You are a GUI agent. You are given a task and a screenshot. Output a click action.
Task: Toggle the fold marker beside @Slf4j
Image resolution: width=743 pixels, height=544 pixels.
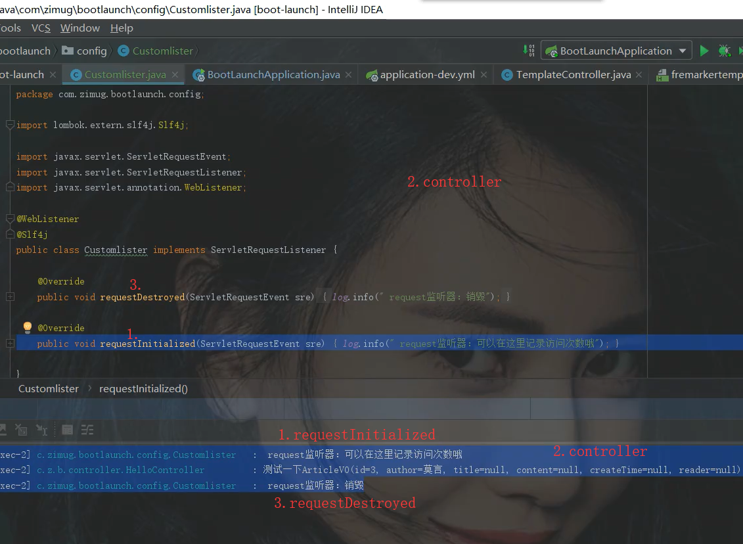coord(10,234)
